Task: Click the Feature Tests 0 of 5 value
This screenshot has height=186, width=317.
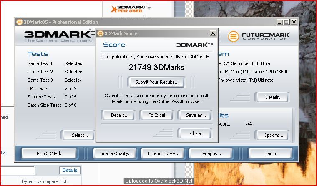Action: click(70, 97)
